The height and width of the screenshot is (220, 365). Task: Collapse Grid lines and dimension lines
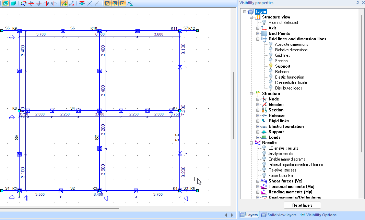coord(258,39)
